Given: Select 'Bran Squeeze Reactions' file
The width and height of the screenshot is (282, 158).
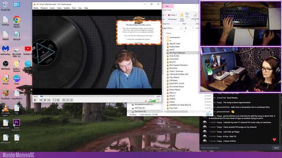Looking at the screenshot, I should [x=177, y=65].
